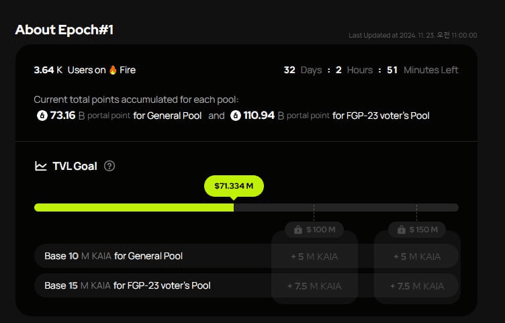Click the $150 M locked goal badge
The height and width of the screenshot is (323, 505).
pyautogui.click(x=417, y=230)
